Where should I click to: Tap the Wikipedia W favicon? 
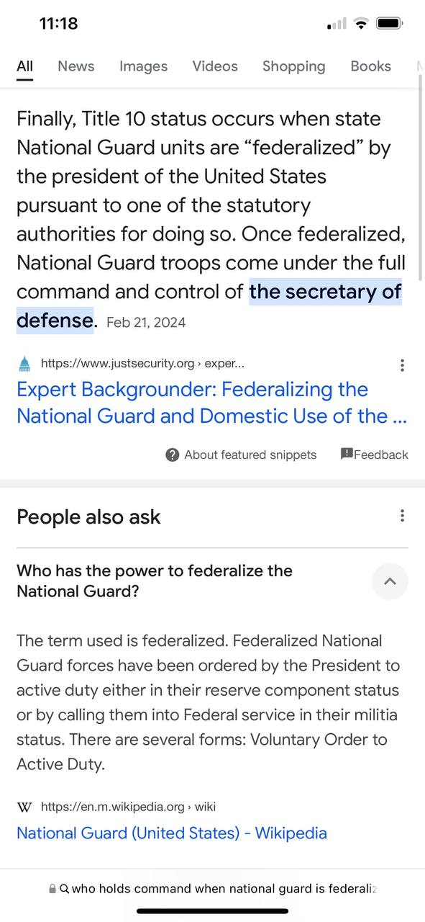pos(24,807)
